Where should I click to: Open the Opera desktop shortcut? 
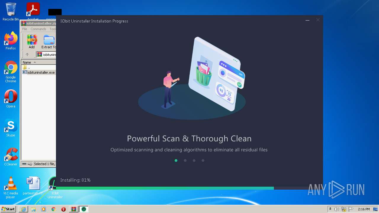11,99
